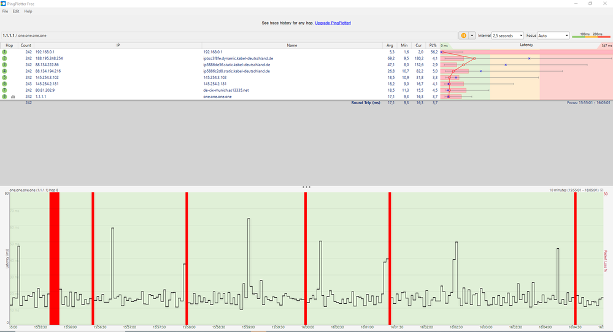Select the green hop 2 circle icon

click(4, 58)
